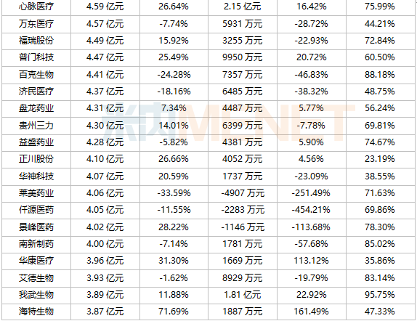The height and width of the screenshot is (321, 417).
Task: Select 海特生物 profit growth 161.49% cell
Action: pyautogui.click(x=311, y=312)
